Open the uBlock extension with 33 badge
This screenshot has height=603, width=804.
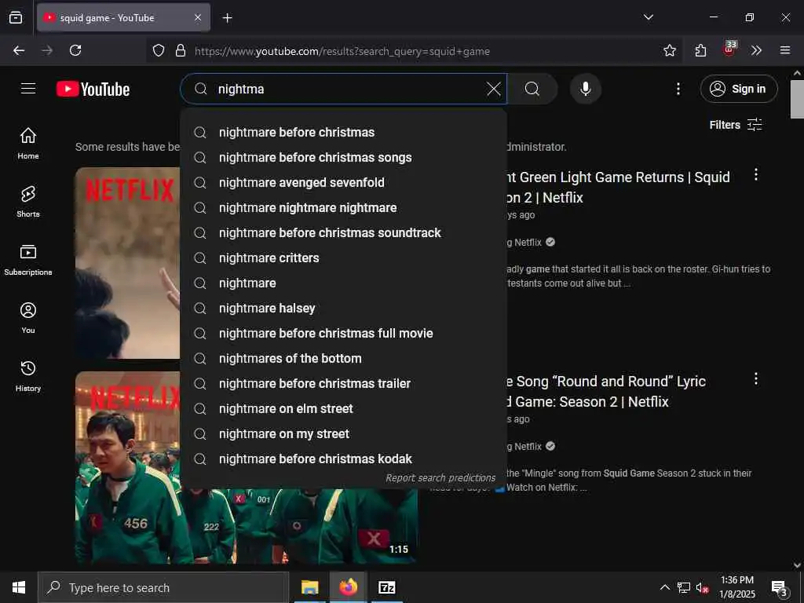click(x=729, y=49)
